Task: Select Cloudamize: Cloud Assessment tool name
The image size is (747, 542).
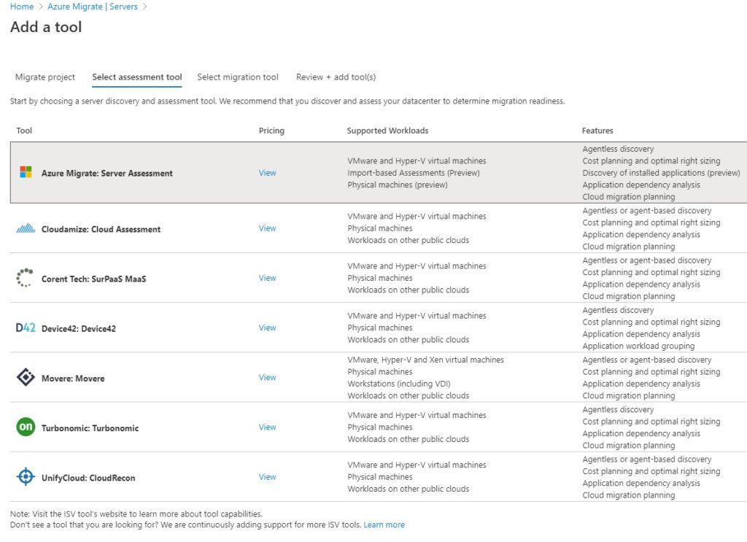Action: click(101, 229)
